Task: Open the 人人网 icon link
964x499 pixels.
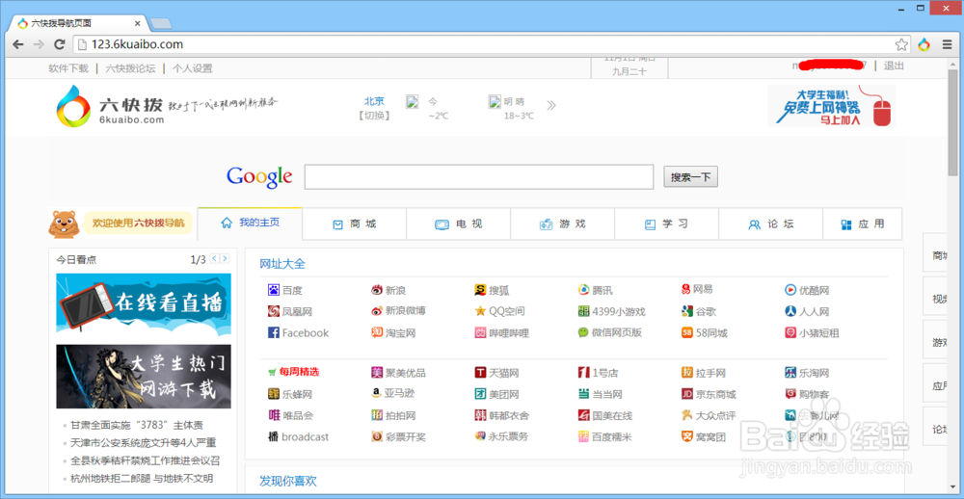Action: 790,311
